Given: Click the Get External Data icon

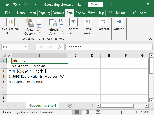Looking at the screenshot, I should [x=10, y=22].
